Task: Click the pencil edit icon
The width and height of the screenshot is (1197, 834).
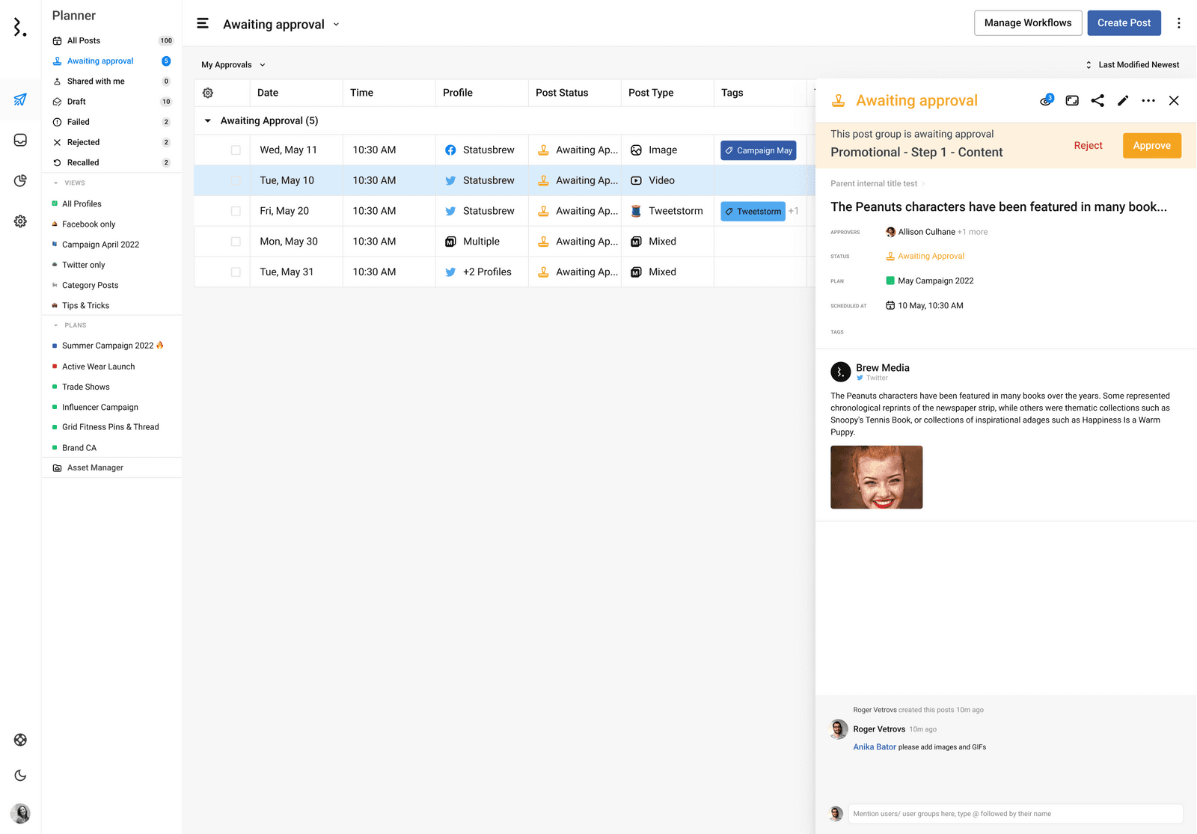Action: pos(1123,101)
